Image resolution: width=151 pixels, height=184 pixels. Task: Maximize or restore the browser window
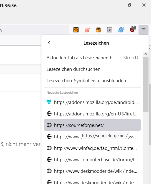(130, 5)
